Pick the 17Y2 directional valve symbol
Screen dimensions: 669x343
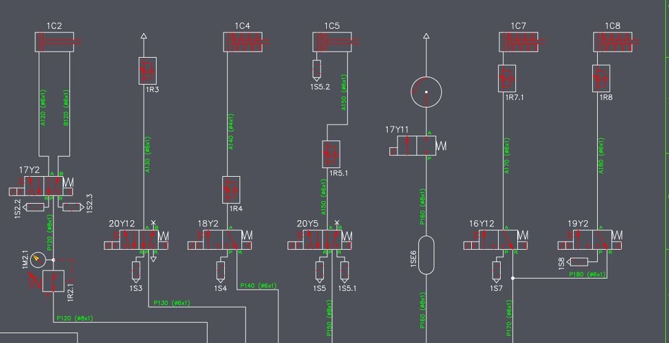41,186
